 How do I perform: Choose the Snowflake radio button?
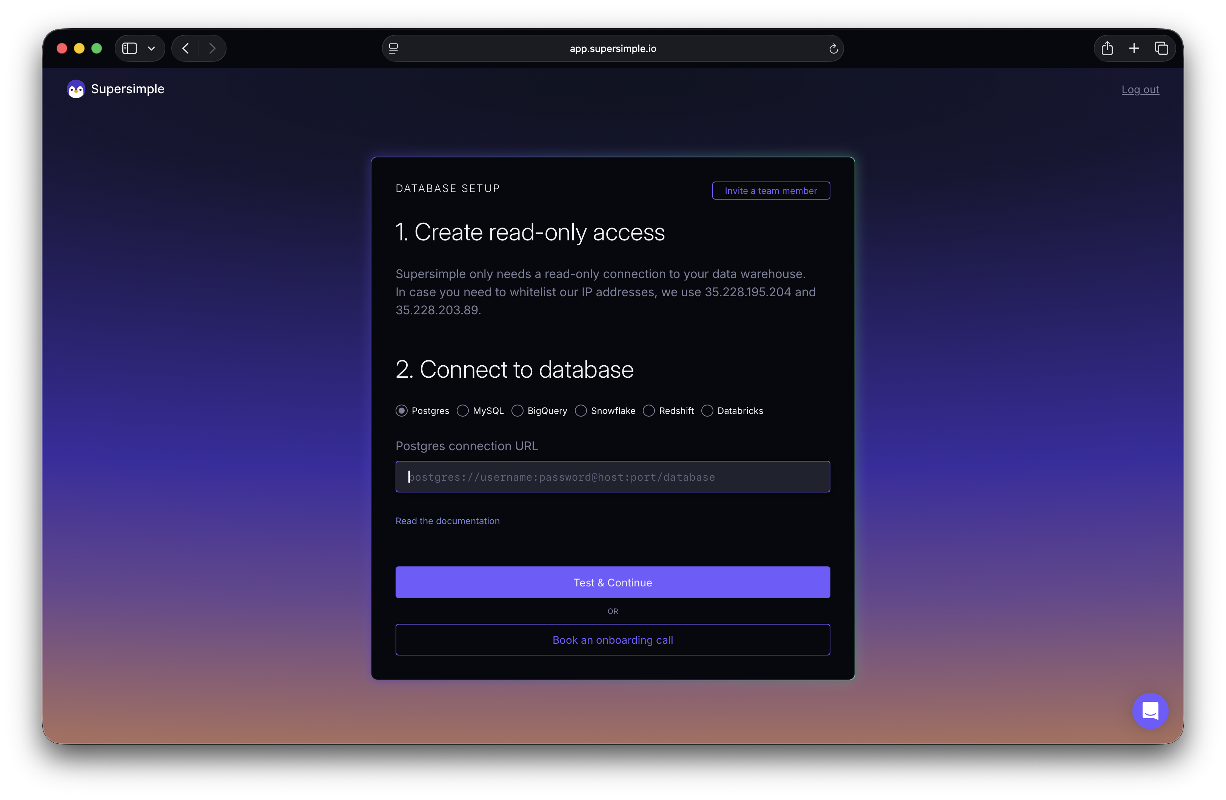click(x=581, y=411)
